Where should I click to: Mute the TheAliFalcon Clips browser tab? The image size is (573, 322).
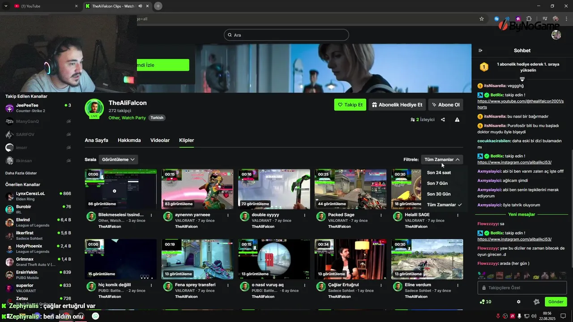(141, 6)
